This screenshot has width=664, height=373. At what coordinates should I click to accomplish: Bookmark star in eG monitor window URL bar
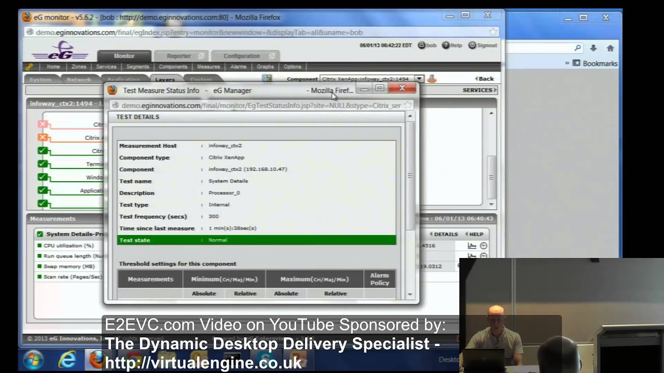click(x=493, y=32)
